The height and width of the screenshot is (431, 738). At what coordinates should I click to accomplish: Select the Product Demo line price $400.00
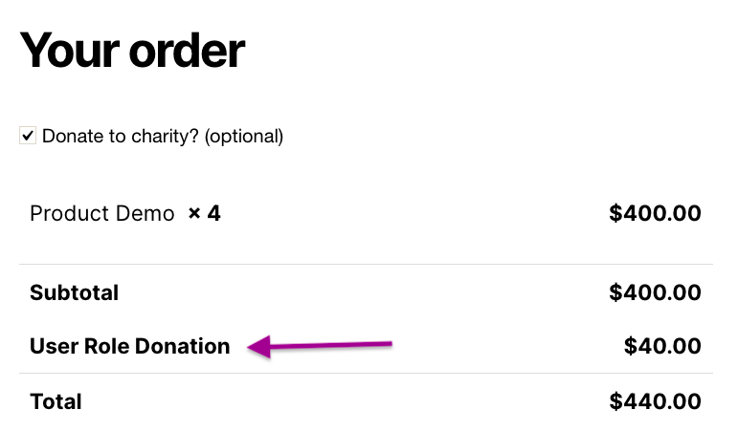coord(655,213)
